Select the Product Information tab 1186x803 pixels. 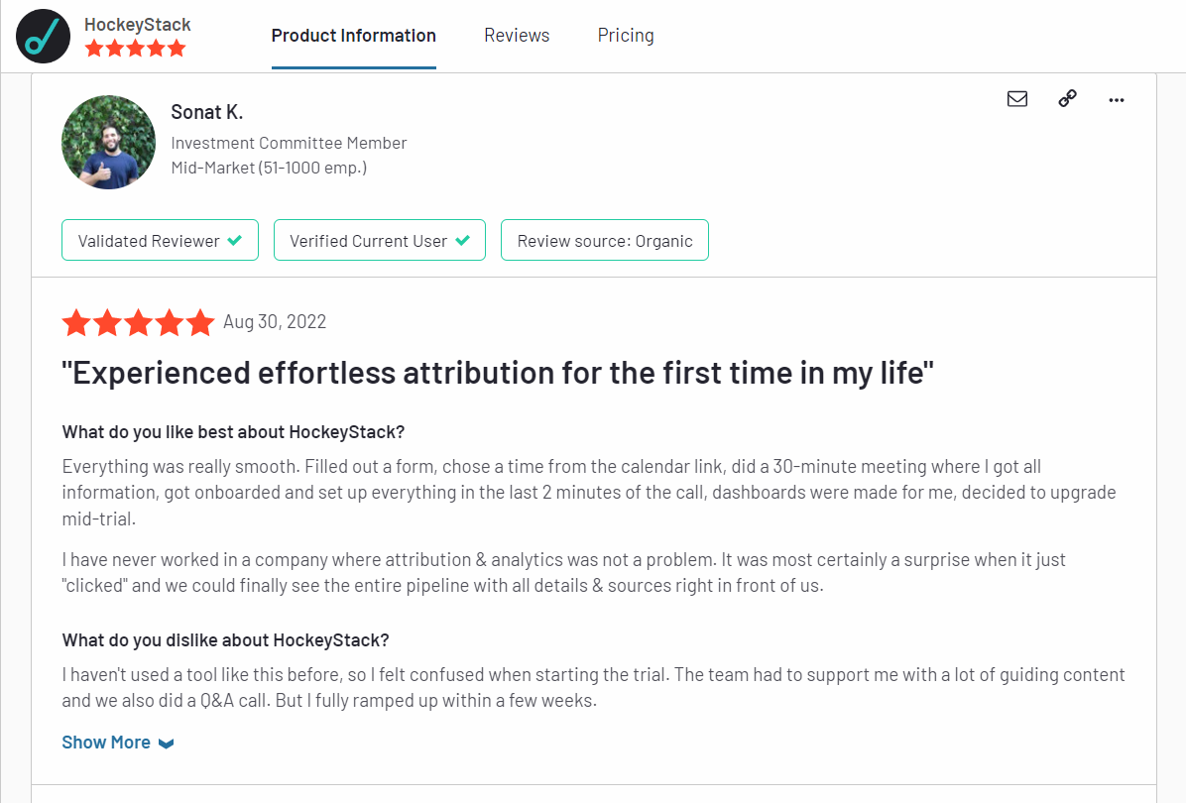354,36
